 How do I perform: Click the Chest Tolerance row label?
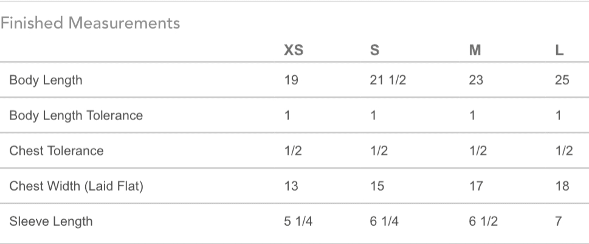click(x=57, y=151)
